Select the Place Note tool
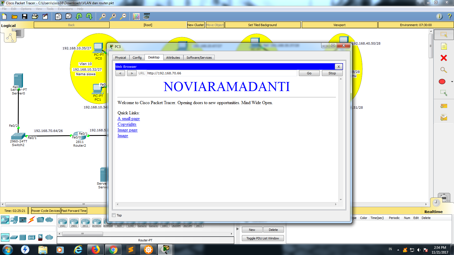The image size is (454, 255). [444, 46]
